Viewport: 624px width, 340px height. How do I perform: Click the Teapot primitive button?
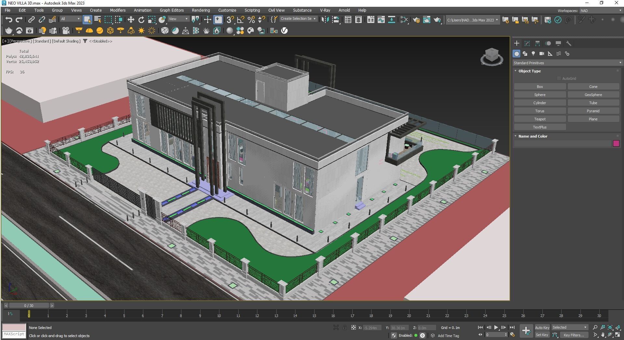click(540, 119)
